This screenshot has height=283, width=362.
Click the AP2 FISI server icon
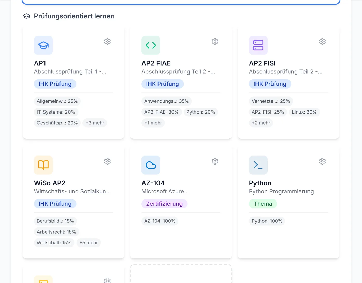[x=258, y=45]
